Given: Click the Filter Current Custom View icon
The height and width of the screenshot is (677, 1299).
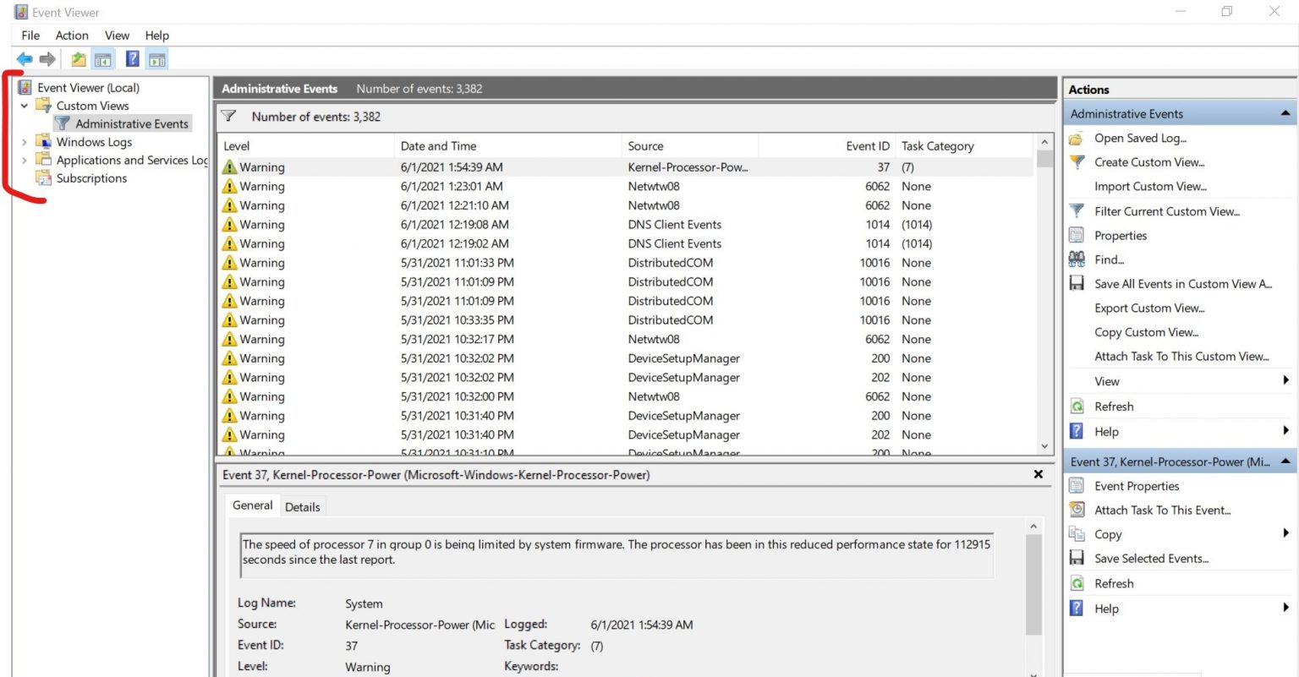Looking at the screenshot, I should 1077,211.
